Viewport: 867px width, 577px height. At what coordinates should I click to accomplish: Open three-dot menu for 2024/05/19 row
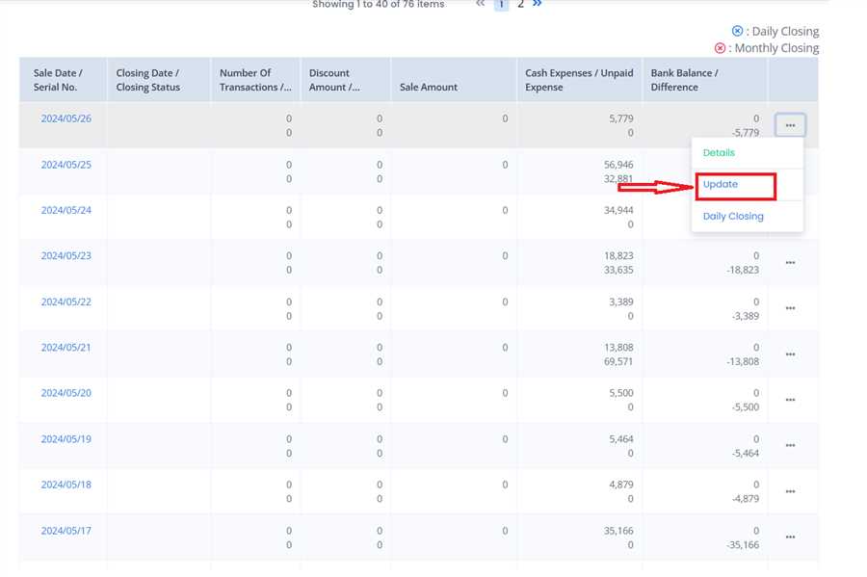pyautogui.click(x=790, y=445)
